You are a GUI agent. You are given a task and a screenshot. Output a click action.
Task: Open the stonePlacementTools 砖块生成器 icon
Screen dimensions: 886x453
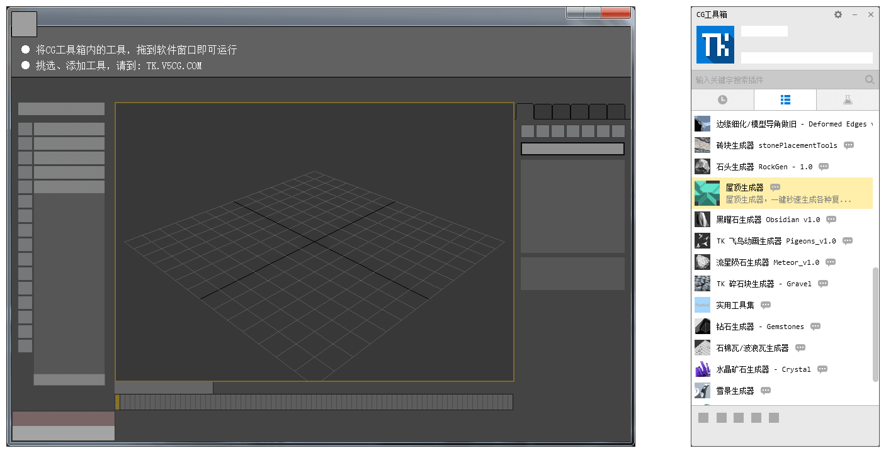coord(701,145)
